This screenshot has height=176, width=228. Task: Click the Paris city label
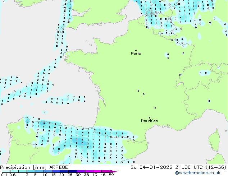click(136, 54)
